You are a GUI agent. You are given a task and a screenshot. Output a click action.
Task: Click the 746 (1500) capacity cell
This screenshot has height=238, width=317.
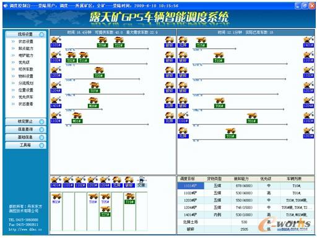coord(244,208)
